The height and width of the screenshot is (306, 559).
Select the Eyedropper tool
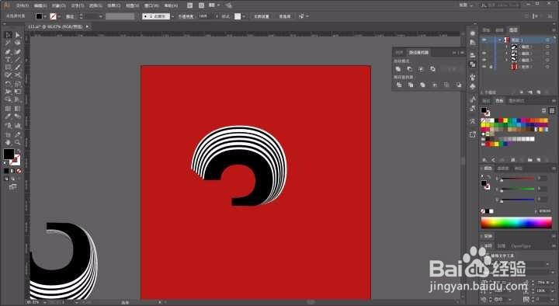coord(9,116)
